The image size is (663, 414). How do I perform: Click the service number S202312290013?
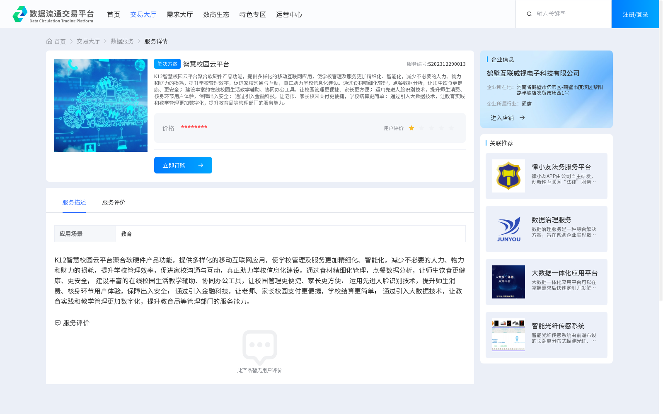pyautogui.click(x=447, y=64)
